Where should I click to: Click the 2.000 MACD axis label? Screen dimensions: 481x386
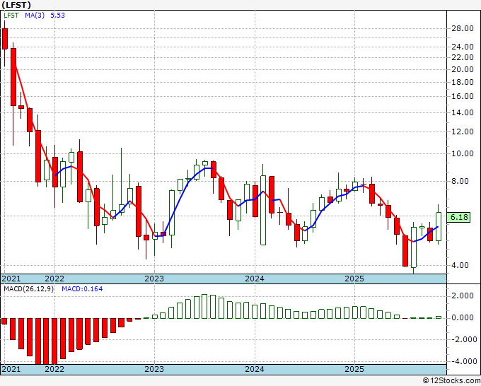[x=463, y=296]
